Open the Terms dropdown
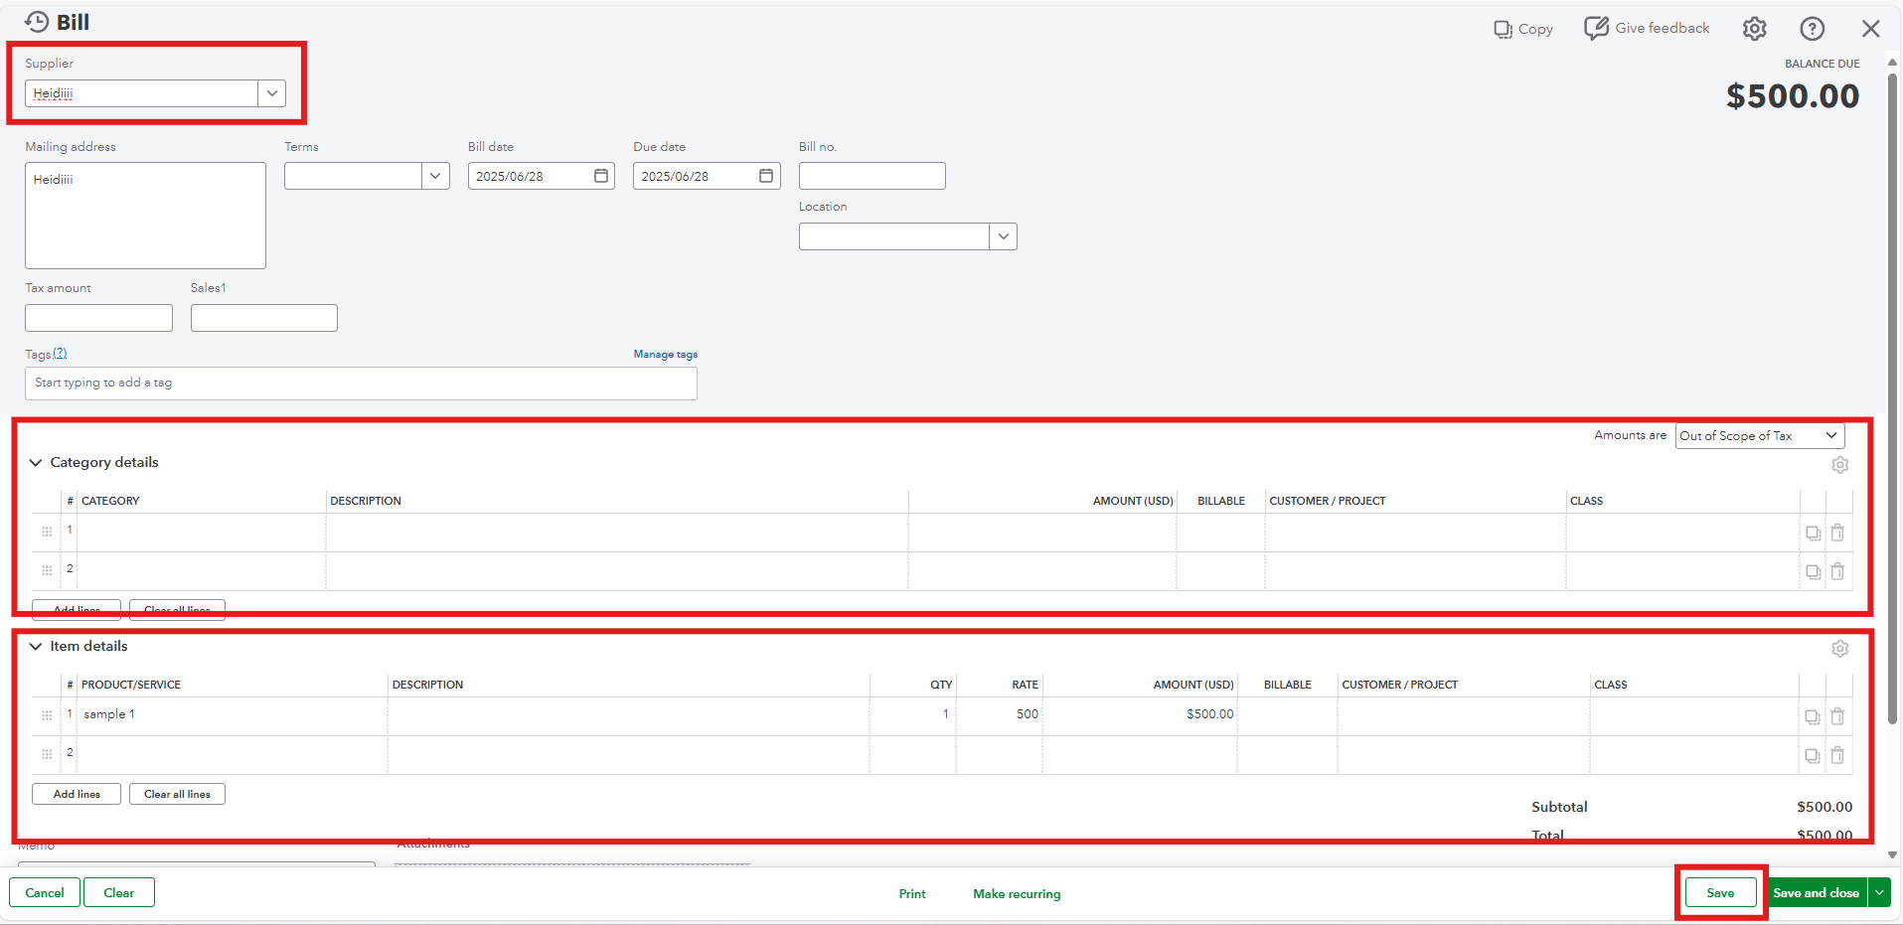1903x925 pixels. point(434,176)
